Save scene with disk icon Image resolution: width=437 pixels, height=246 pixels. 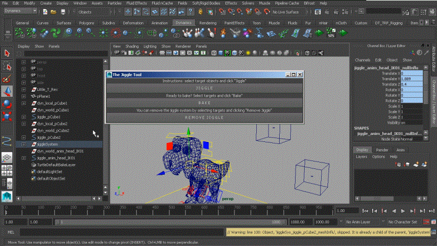pos(63,12)
